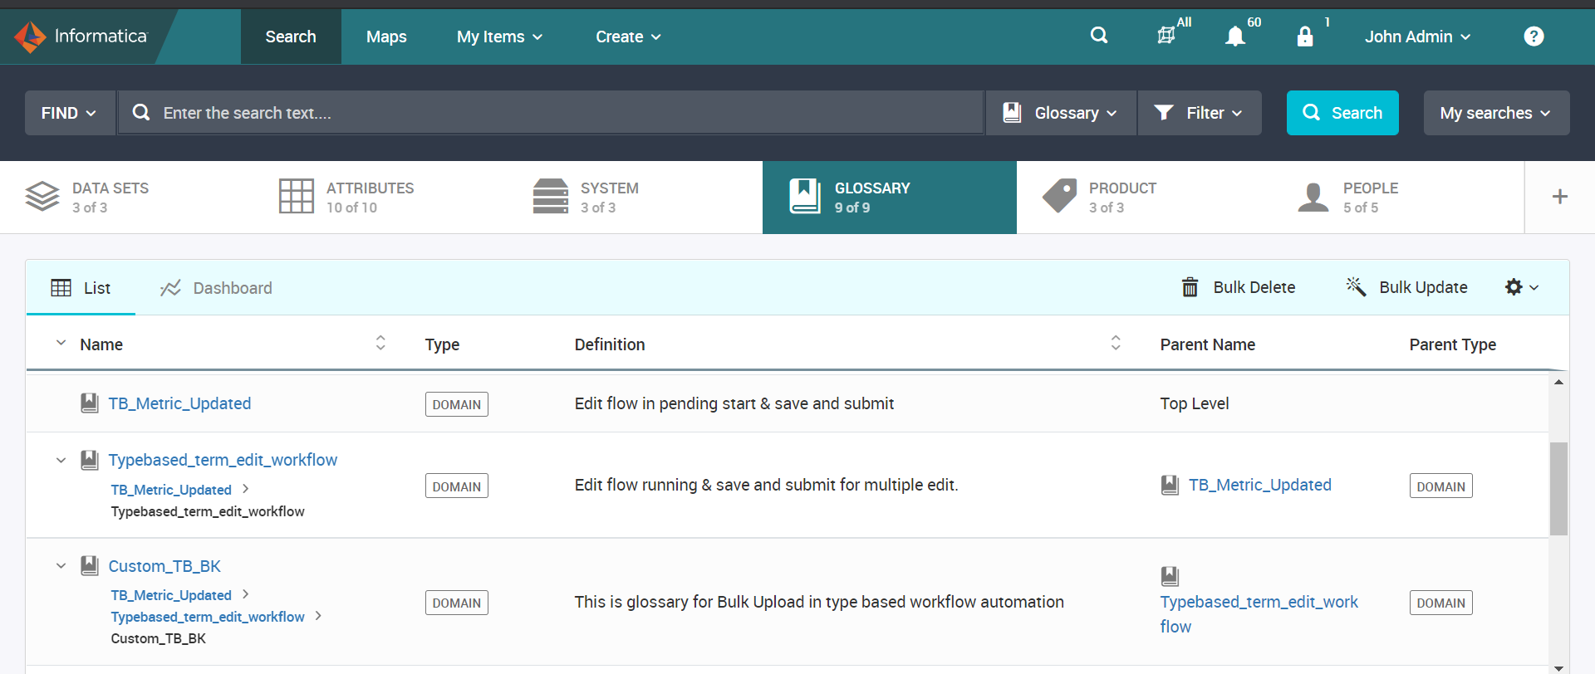Viewport: 1595px width, 674px height.
Task: Toggle the chevron in the Name header
Action: (x=61, y=343)
